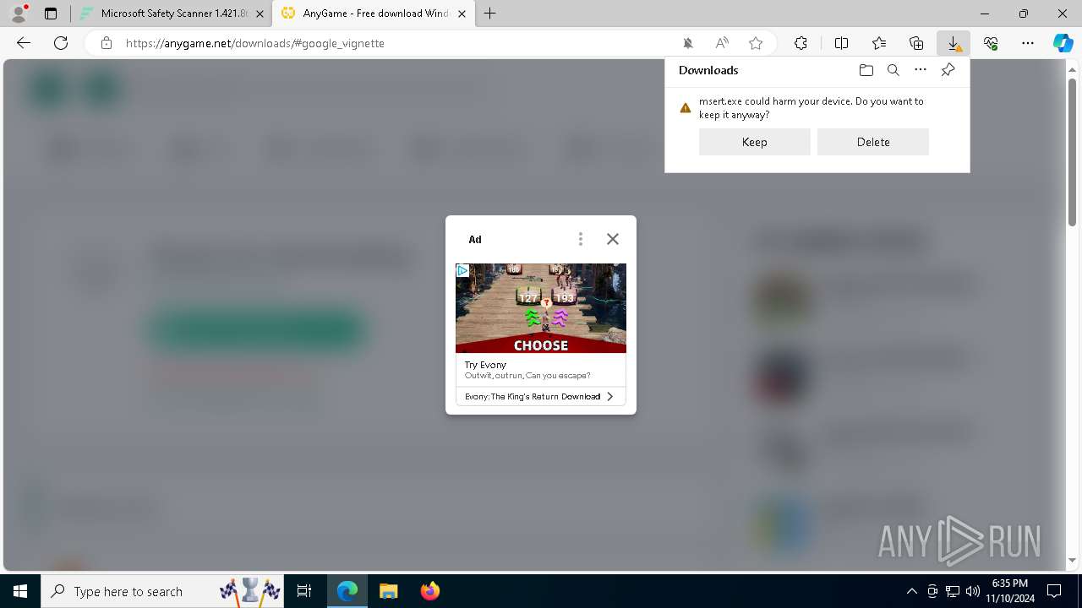Open the volume control icon
This screenshot has height=608, width=1082.
(x=973, y=591)
